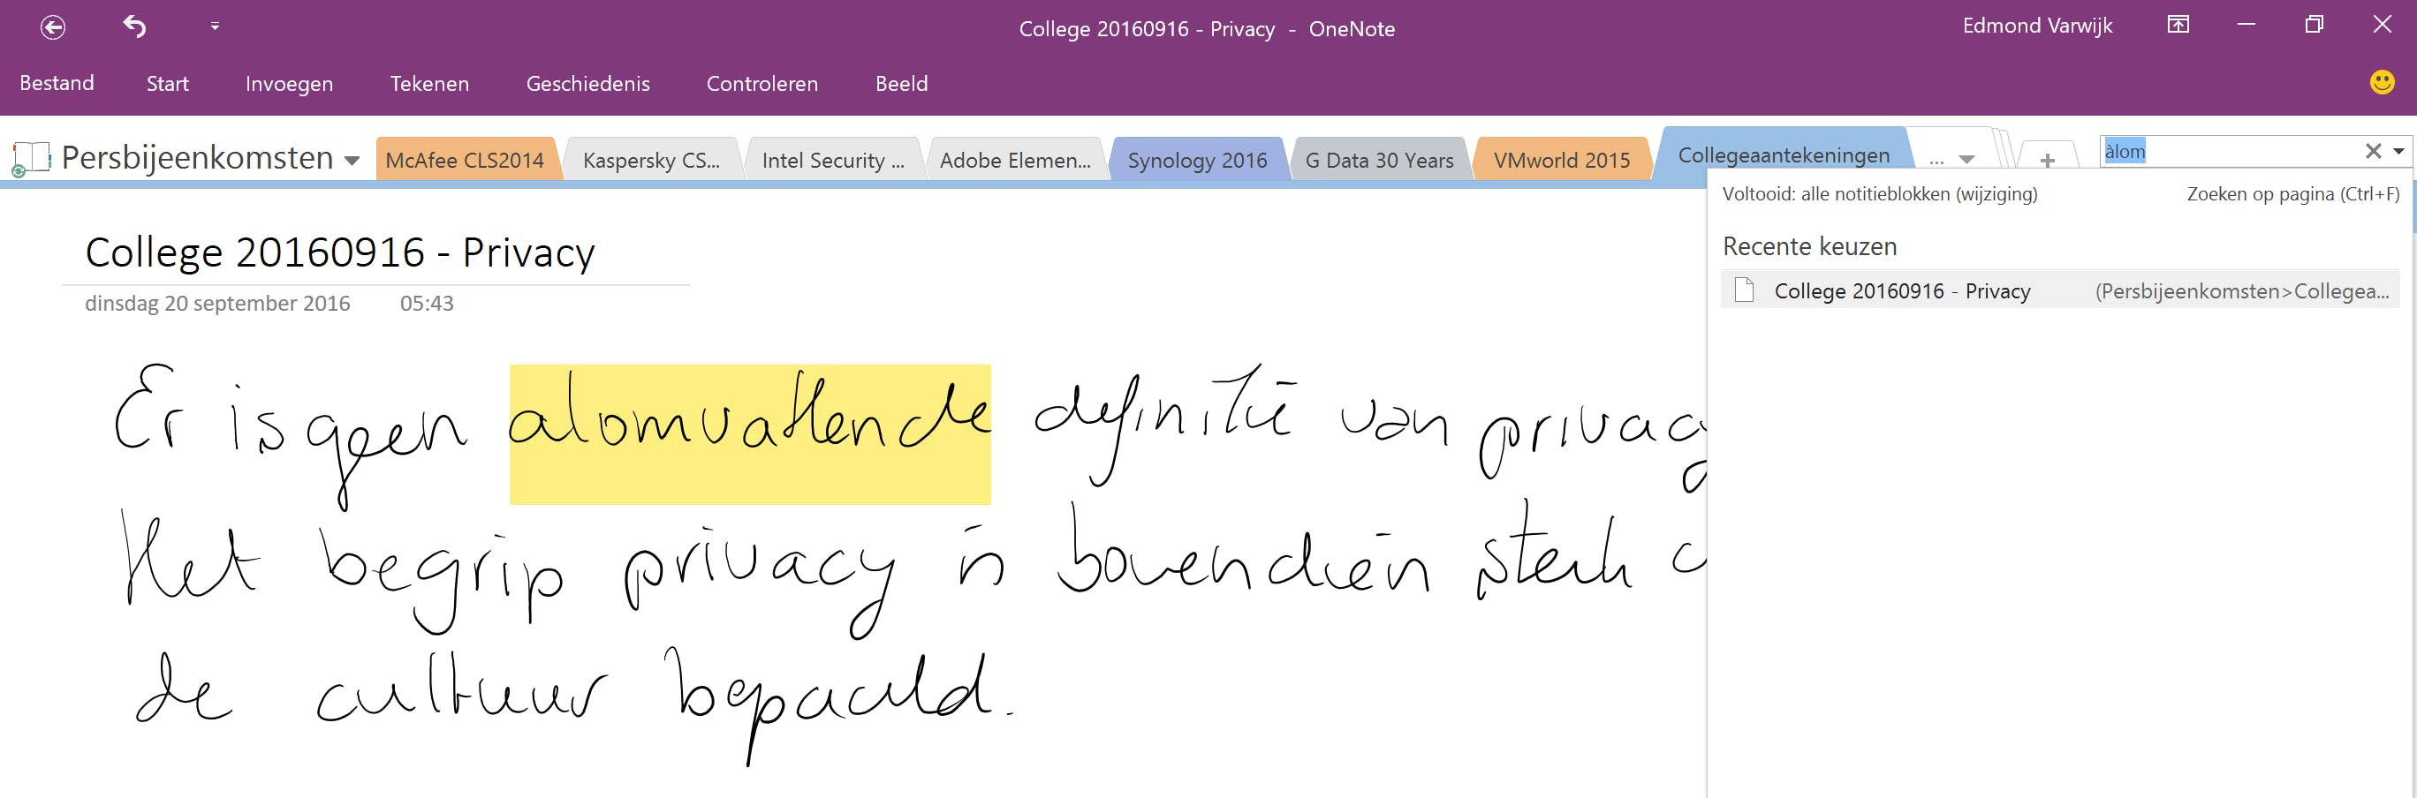Open the Quick Access Toolbar customize chevron
The image size is (2417, 798).
point(214,26)
